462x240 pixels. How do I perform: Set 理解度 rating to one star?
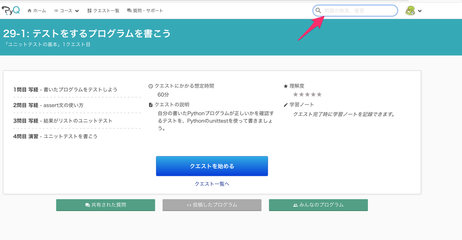coord(296,94)
